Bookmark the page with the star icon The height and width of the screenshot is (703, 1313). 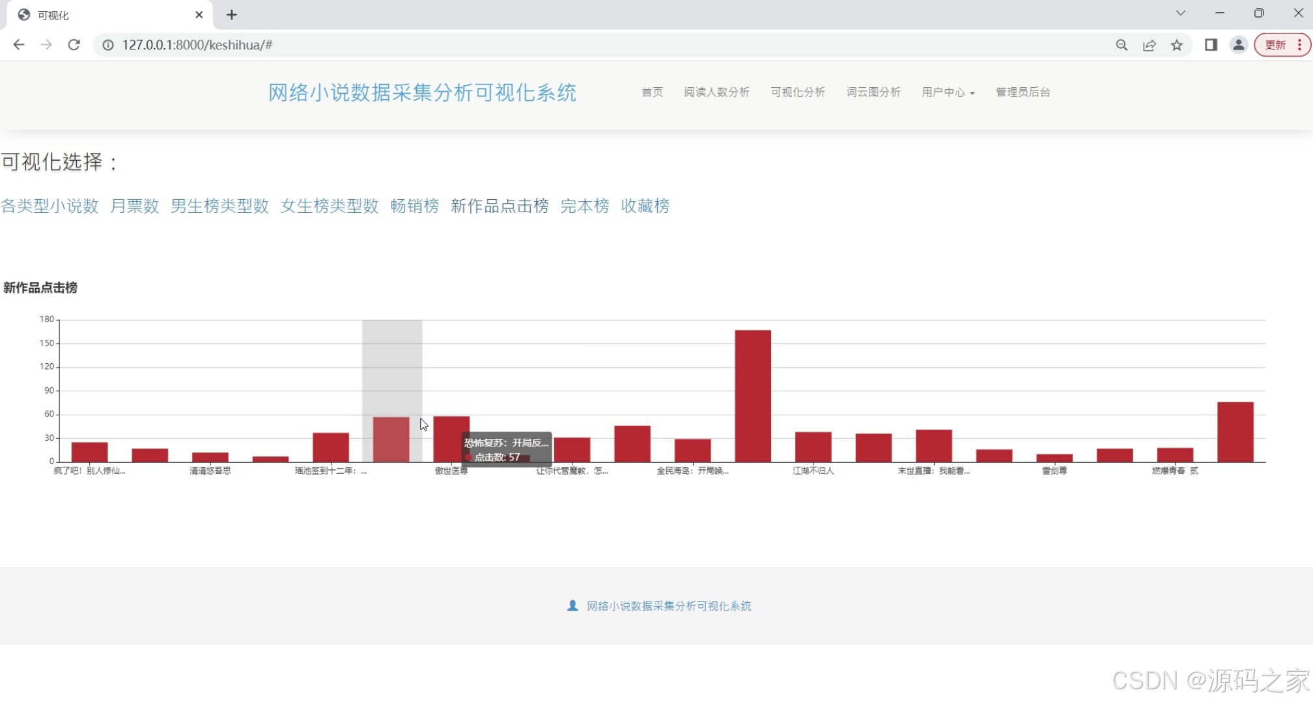[1176, 45]
